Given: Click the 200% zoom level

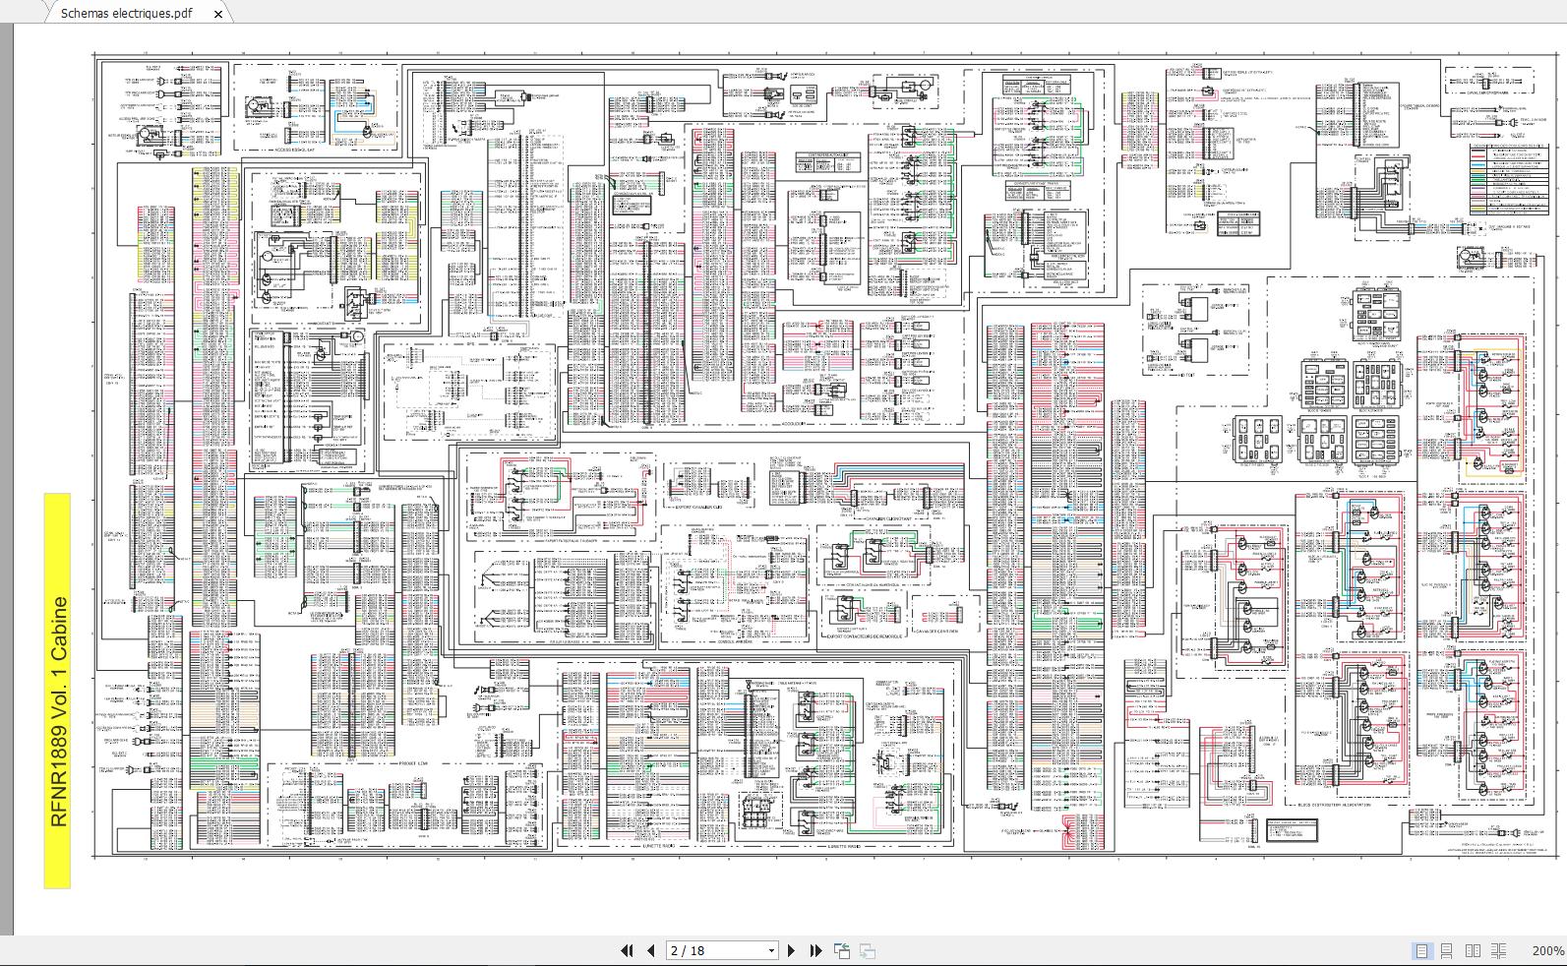Looking at the screenshot, I should 1548,950.
